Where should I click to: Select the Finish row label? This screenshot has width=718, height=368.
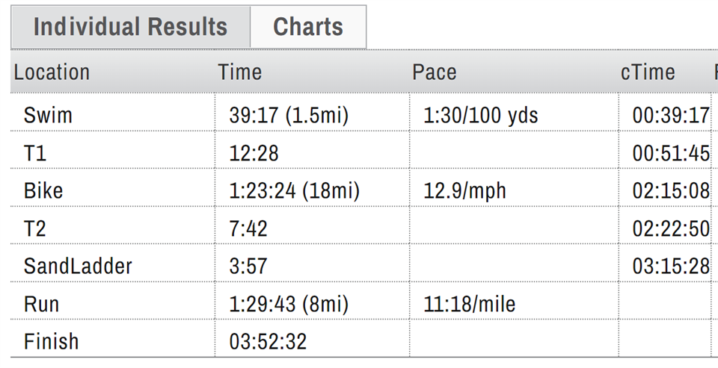(52, 341)
